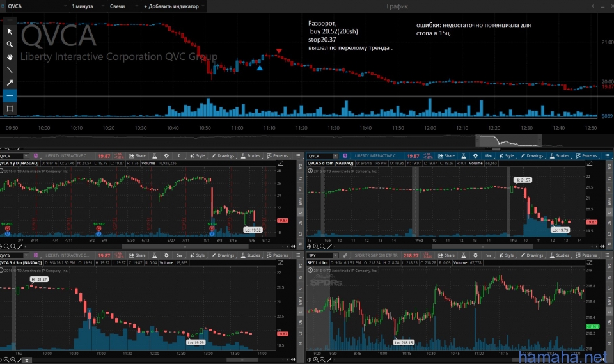
Task: Open hamburger menu of daily chart toolbar
Action: [x=299, y=156]
